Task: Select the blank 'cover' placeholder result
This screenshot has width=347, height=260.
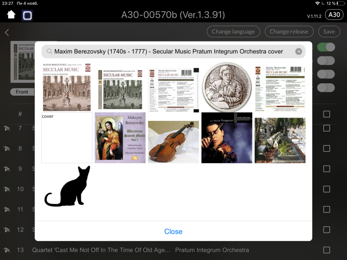Action: [x=67, y=138]
